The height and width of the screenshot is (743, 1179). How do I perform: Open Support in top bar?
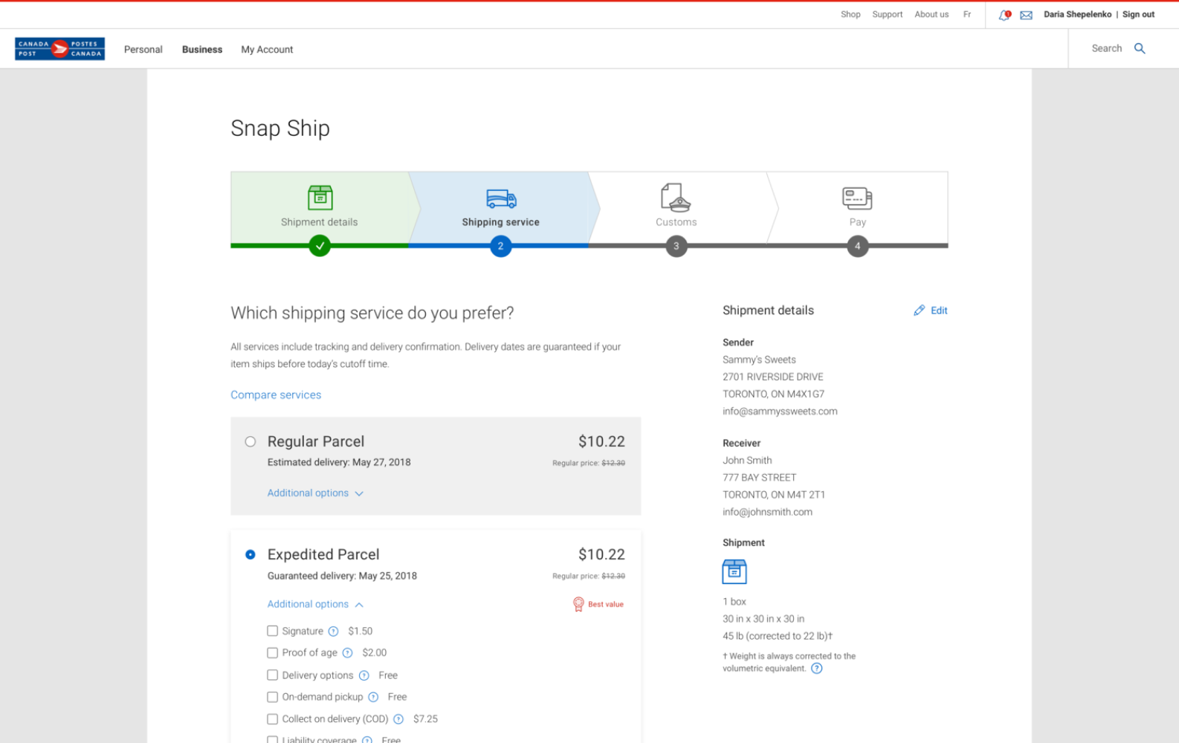pyautogui.click(x=887, y=14)
